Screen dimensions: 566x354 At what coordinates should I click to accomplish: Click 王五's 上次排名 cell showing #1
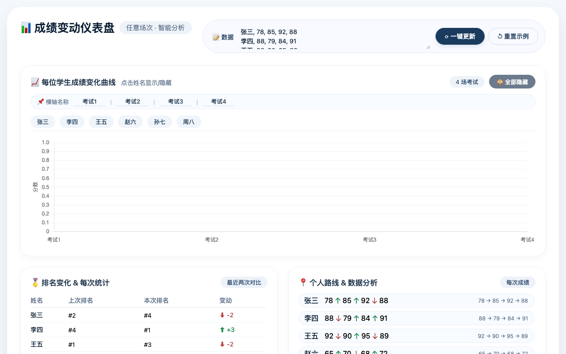click(72, 344)
